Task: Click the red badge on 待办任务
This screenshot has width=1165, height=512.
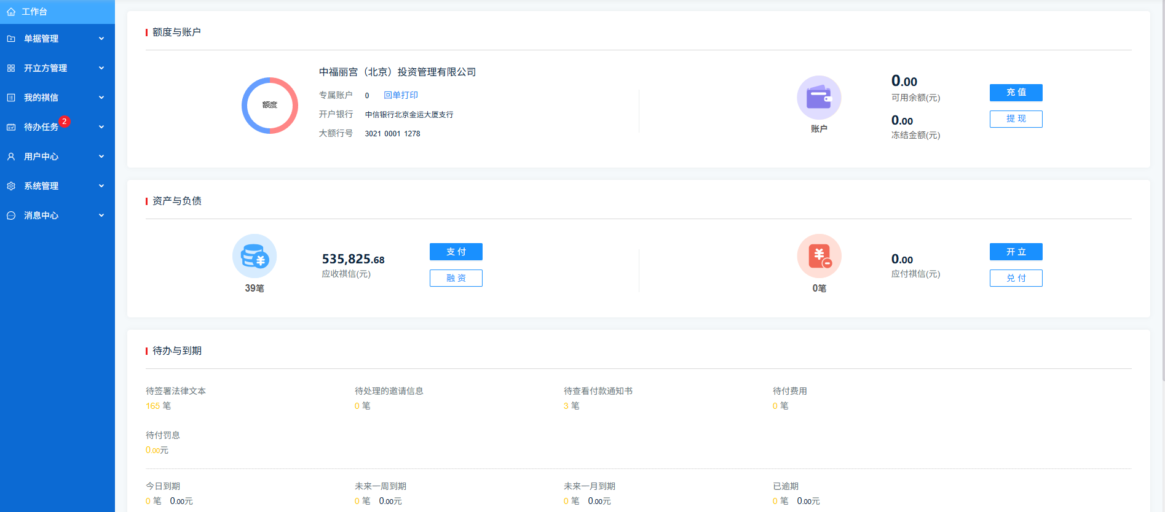Action: coord(65,122)
